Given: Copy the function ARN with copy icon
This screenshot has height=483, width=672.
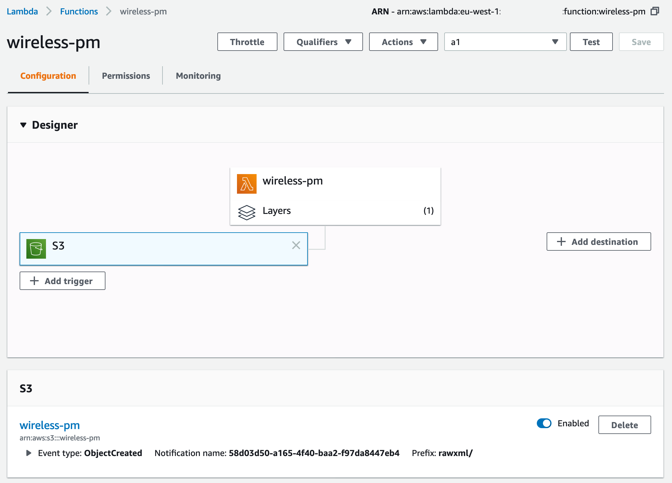Looking at the screenshot, I should (655, 11).
